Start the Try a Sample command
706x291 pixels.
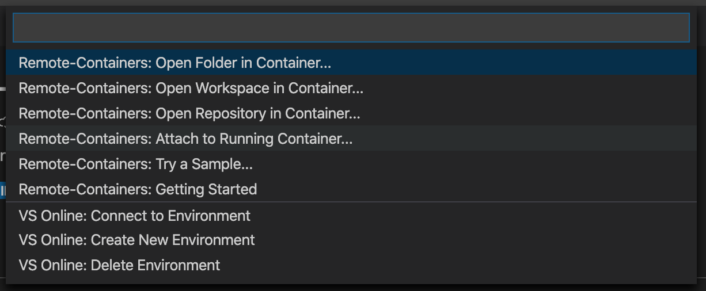coord(135,164)
